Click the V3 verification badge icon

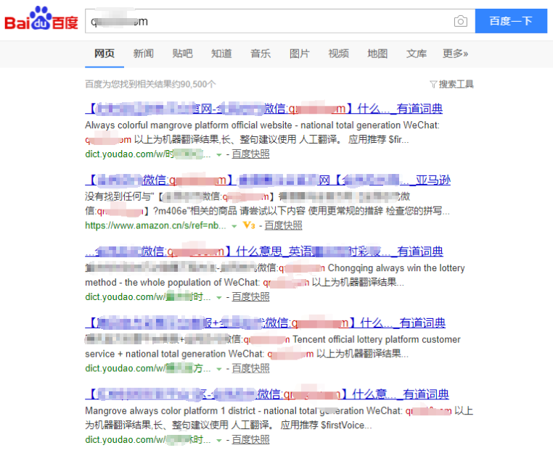point(248,225)
